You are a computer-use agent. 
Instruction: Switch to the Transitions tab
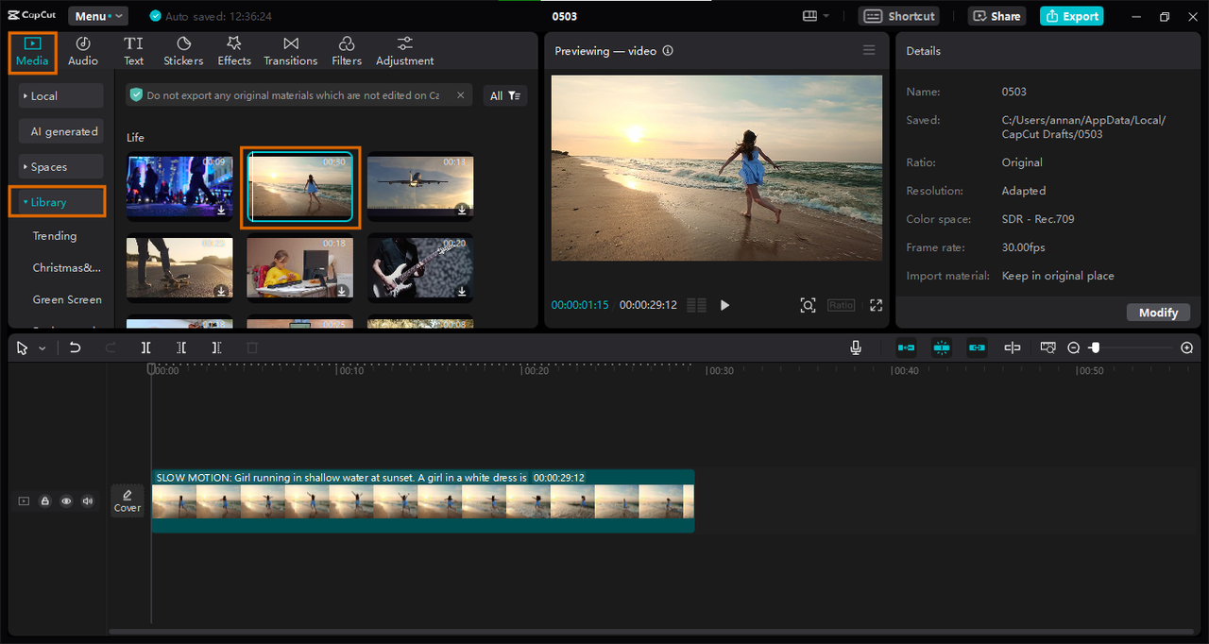coord(290,51)
